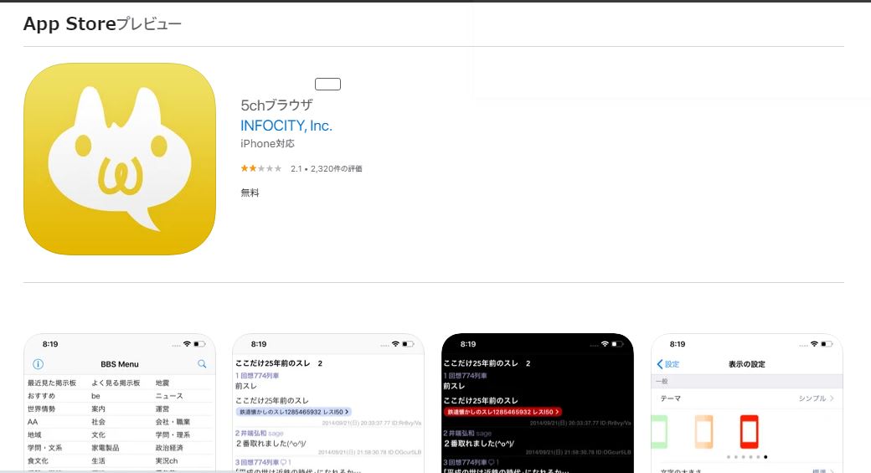Click the App Store プレビュー heading

(102, 24)
